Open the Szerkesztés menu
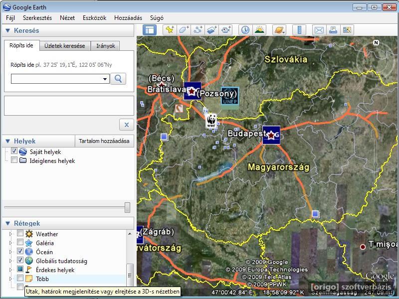The image size is (399, 299). (37, 18)
